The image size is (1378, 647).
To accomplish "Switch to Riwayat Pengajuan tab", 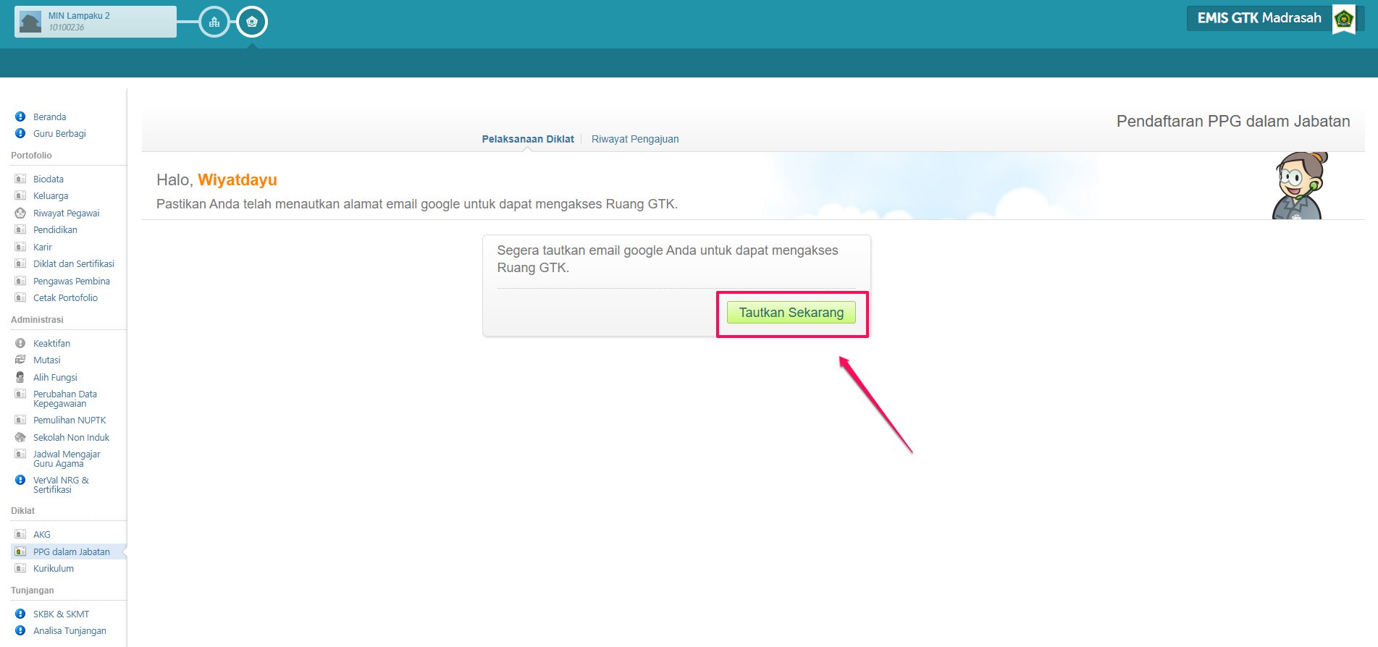I will point(635,139).
